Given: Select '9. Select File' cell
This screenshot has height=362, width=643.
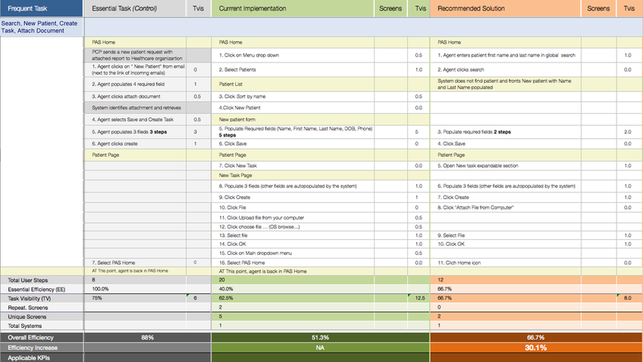Looking at the screenshot, I should coord(505,235).
